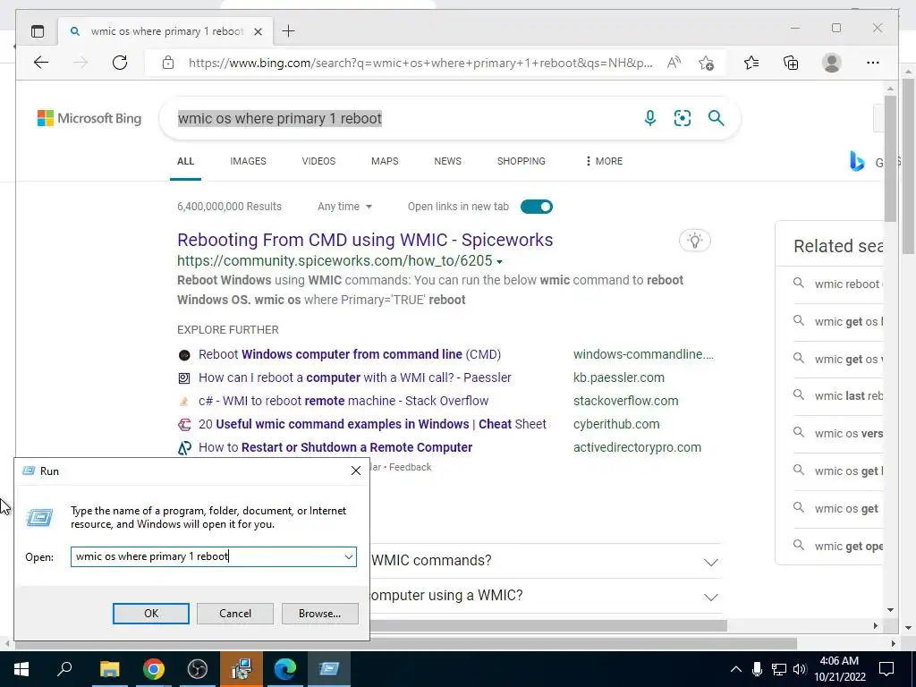Close the 'wmic os where primary 1 reboot' tab
916x687 pixels.
point(258,31)
